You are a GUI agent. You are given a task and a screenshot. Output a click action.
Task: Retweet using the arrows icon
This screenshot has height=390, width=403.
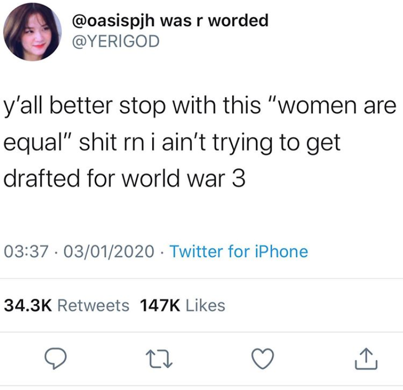click(x=159, y=359)
